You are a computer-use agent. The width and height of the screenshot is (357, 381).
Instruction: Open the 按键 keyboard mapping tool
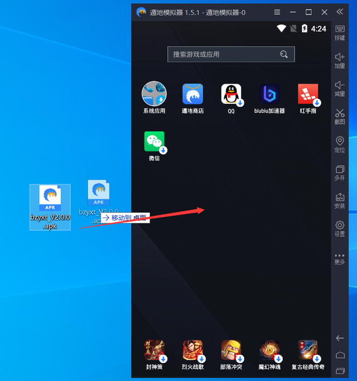(340, 32)
